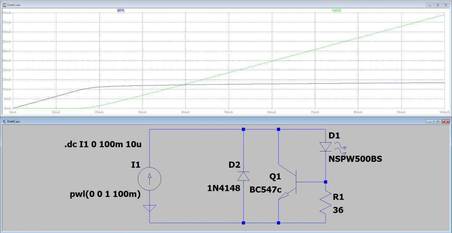Close the Draft2.asc schematic window
Image resolution: width=452 pixels, height=233 pixels.
coord(446,121)
